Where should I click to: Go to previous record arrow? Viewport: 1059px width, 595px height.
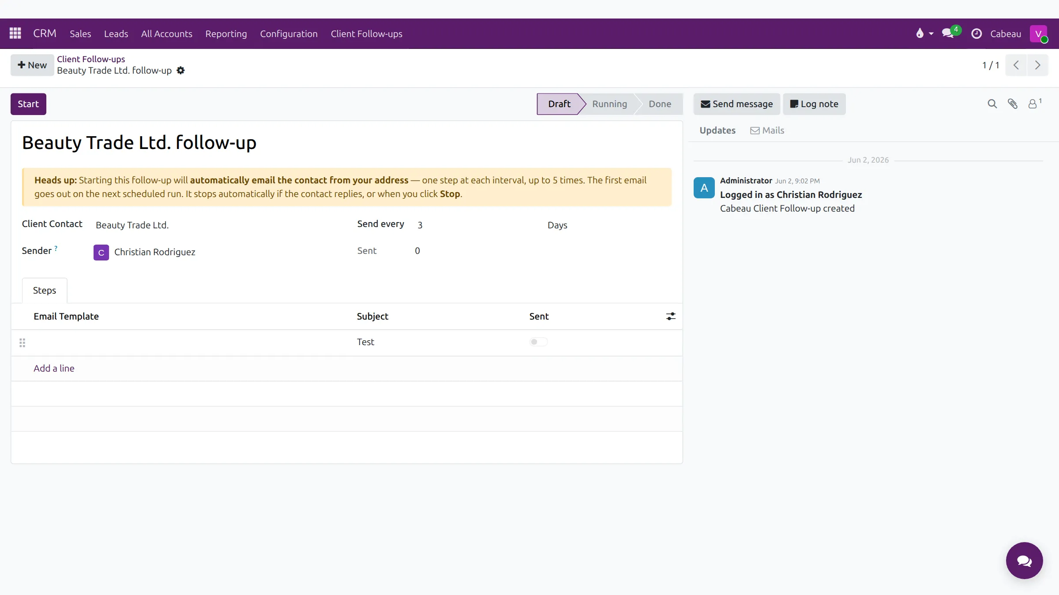(1016, 65)
